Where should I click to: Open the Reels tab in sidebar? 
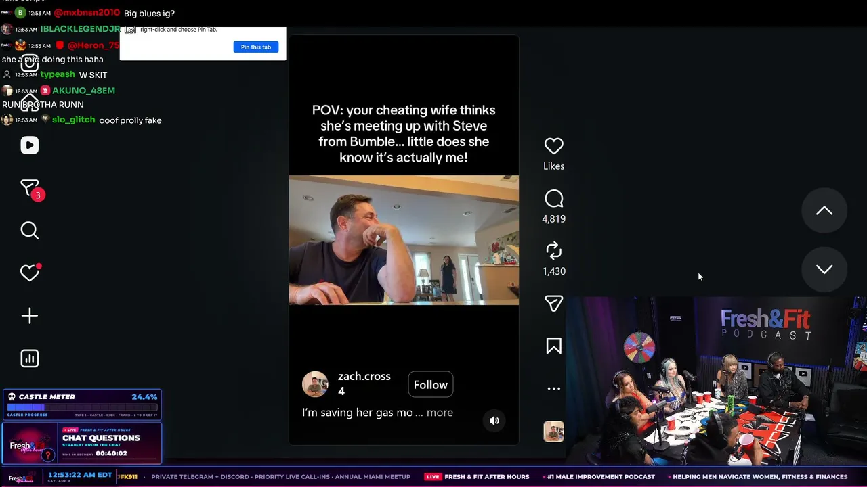29,145
